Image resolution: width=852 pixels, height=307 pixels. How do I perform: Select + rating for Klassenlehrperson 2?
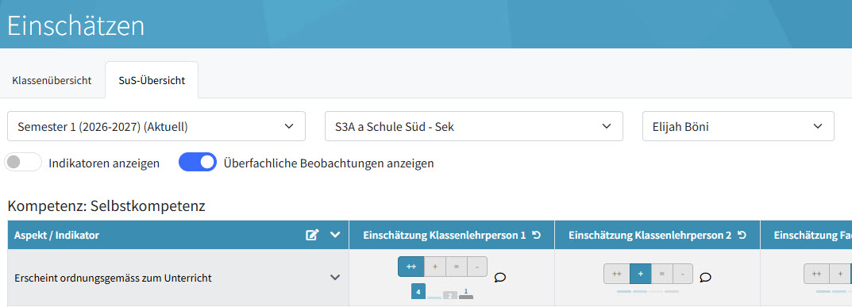tap(641, 274)
